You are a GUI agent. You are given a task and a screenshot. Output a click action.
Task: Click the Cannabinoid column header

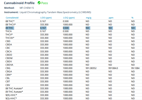pyautogui.click(x=12, y=18)
